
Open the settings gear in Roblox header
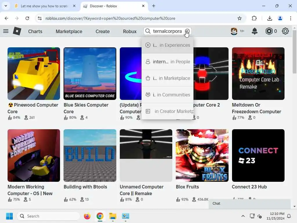(x=285, y=31)
